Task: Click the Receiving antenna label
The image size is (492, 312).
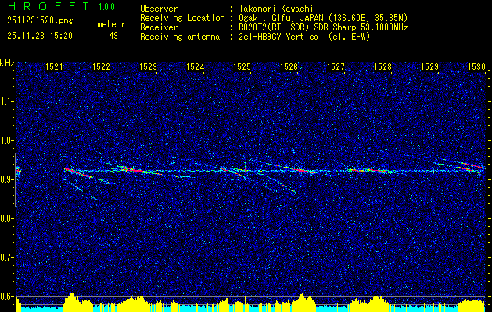Action: (180, 37)
